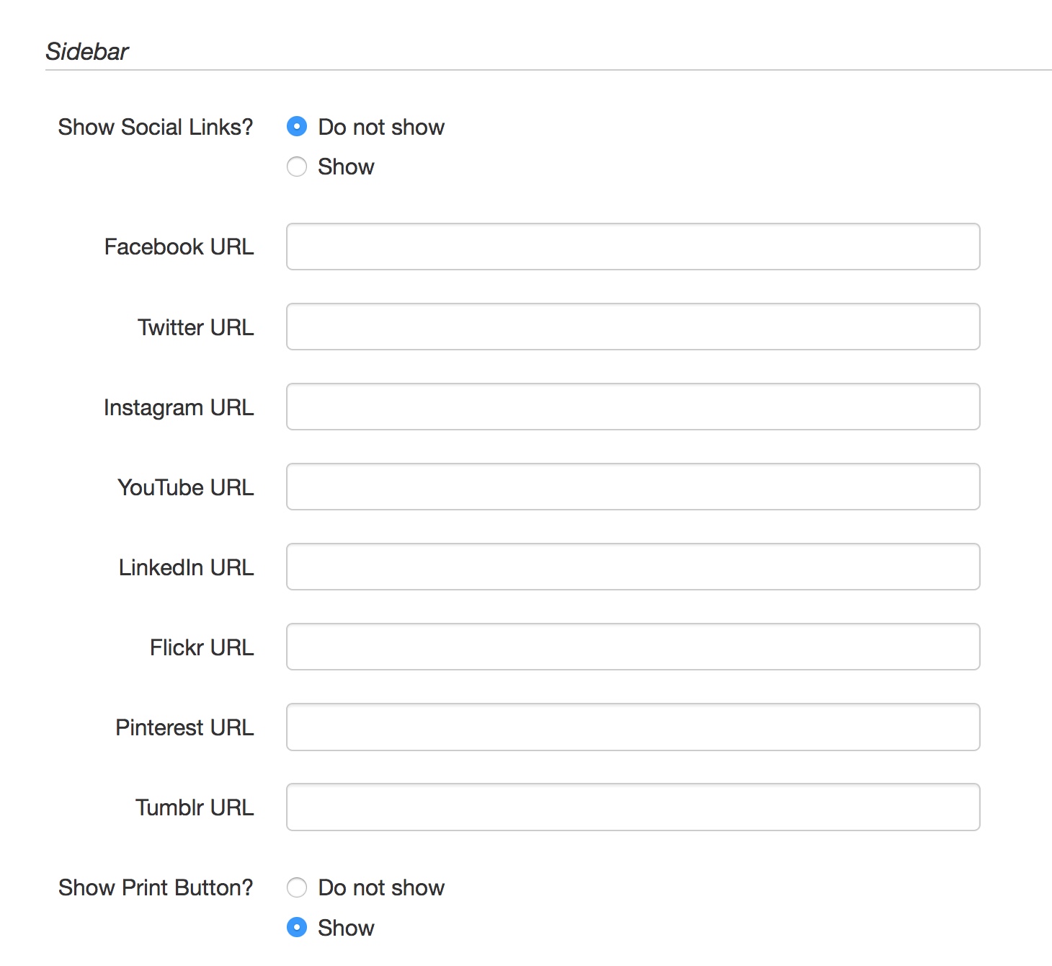
Task: Click inside the Pinterest URL field
Action: [x=633, y=727]
